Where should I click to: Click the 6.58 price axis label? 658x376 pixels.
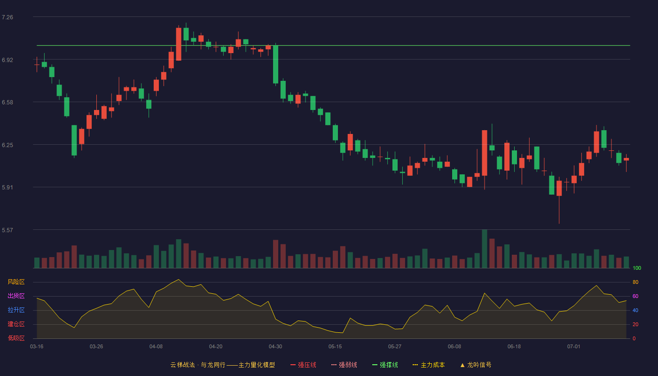[x=8, y=102]
